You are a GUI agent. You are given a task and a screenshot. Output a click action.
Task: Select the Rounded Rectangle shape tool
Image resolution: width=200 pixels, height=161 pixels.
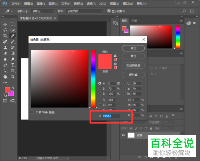point(13,71)
